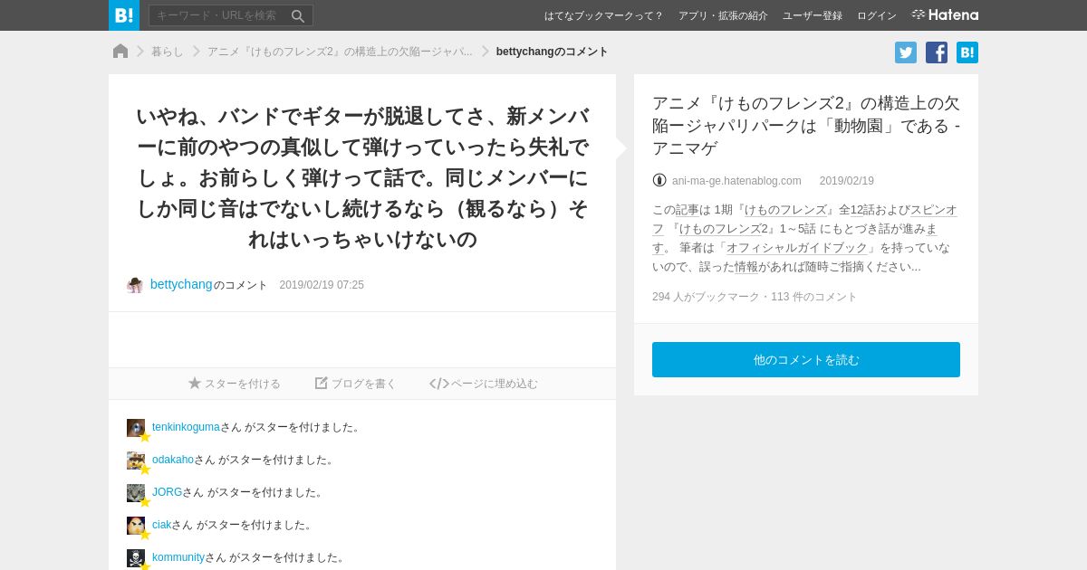Open ユーザー登録 link
1087x570 pixels.
pyautogui.click(x=813, y=15)
